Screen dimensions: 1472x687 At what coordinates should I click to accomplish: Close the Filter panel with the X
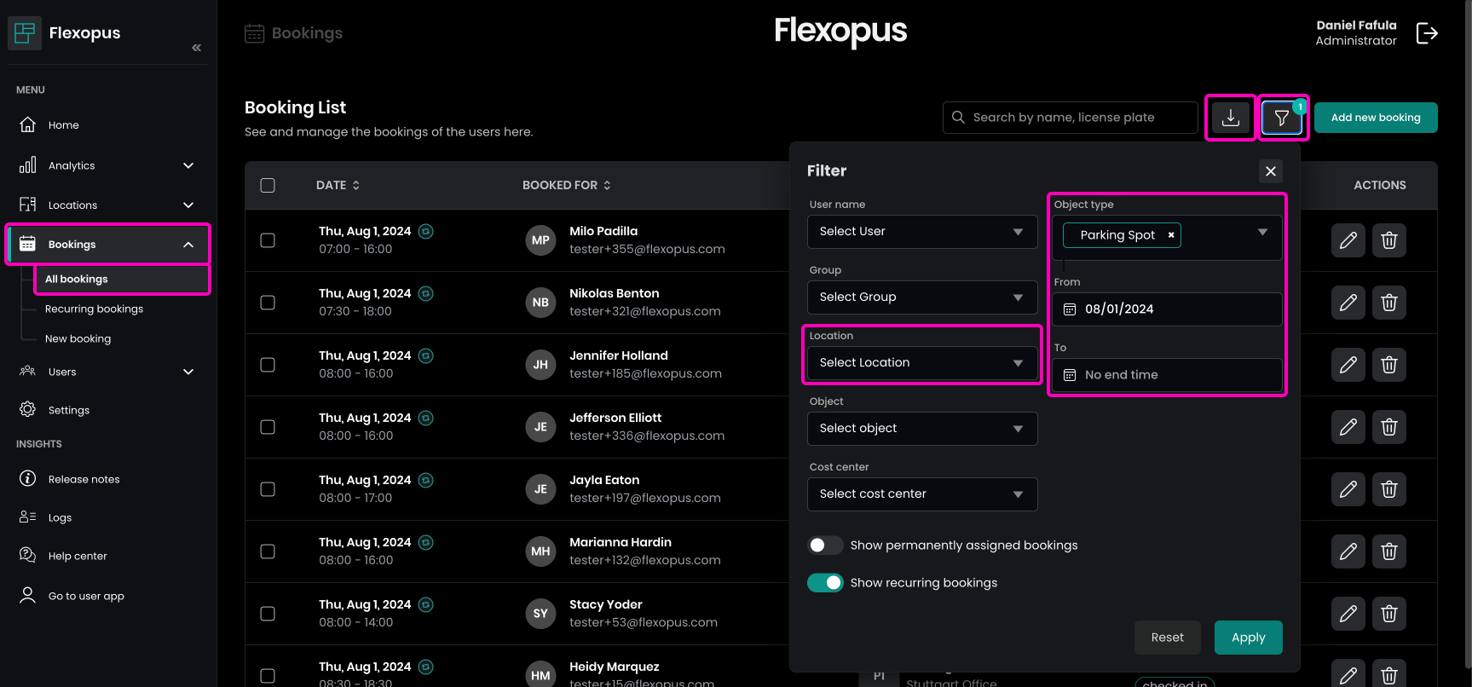click(x=1270, y=171)
